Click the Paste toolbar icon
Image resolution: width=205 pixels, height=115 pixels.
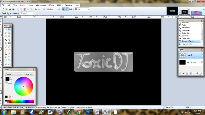click(25, 9)
